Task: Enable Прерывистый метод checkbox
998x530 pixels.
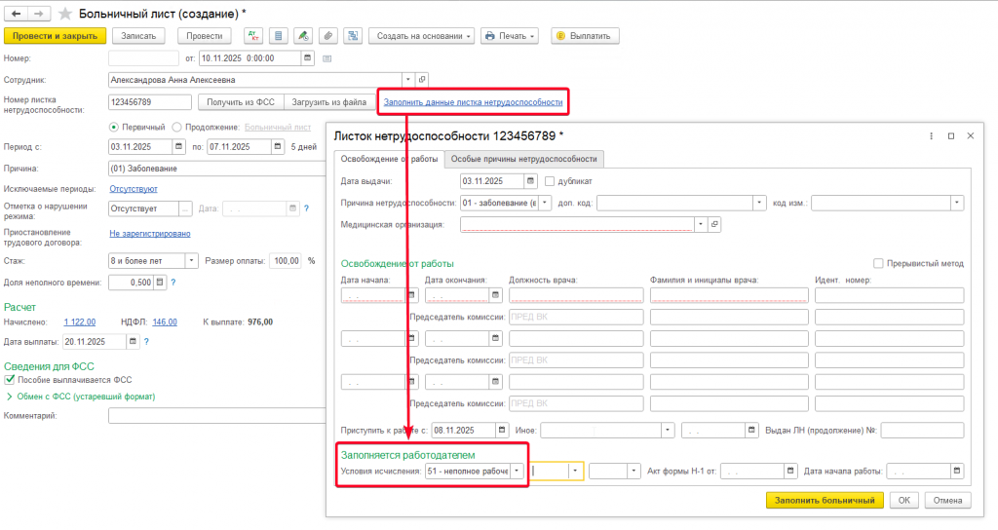Action: tap(878, 263)
